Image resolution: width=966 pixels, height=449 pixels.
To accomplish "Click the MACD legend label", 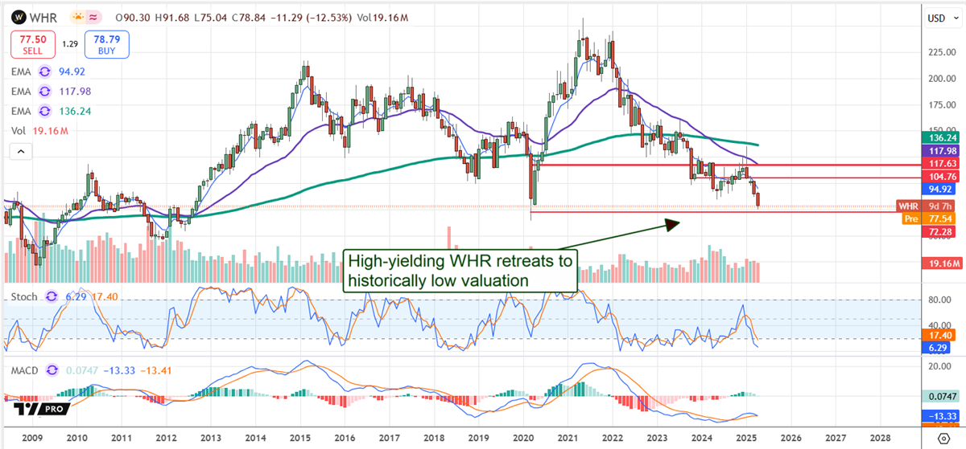I will pyautogui.click(x=26, y=369).
